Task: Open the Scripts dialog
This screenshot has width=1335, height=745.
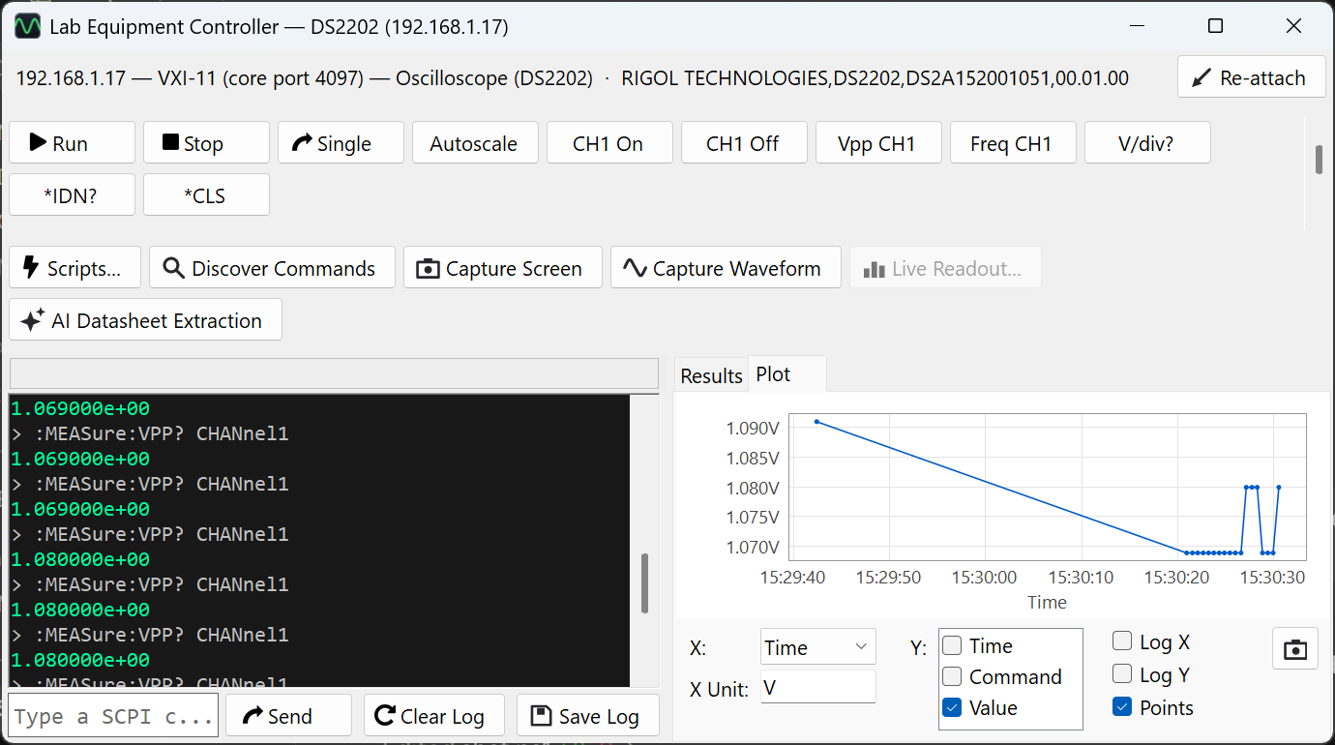Action: click(x=74, y=268)
